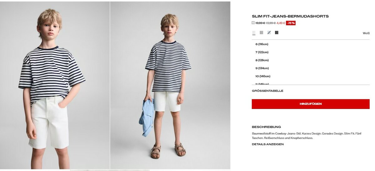Select the dark grey color swatch
Screen dimensions: 375x171
pos(277,32)
